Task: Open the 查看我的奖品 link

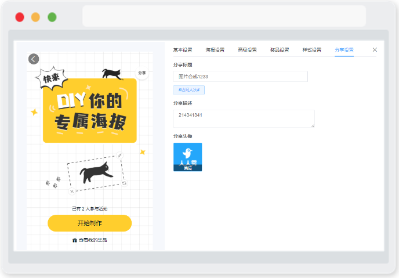Action: click(x=93, y=240)
